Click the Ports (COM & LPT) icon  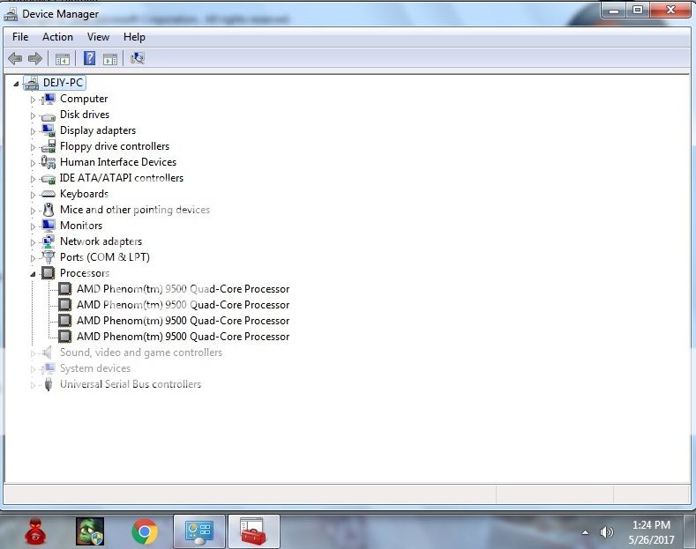[48, 257]
